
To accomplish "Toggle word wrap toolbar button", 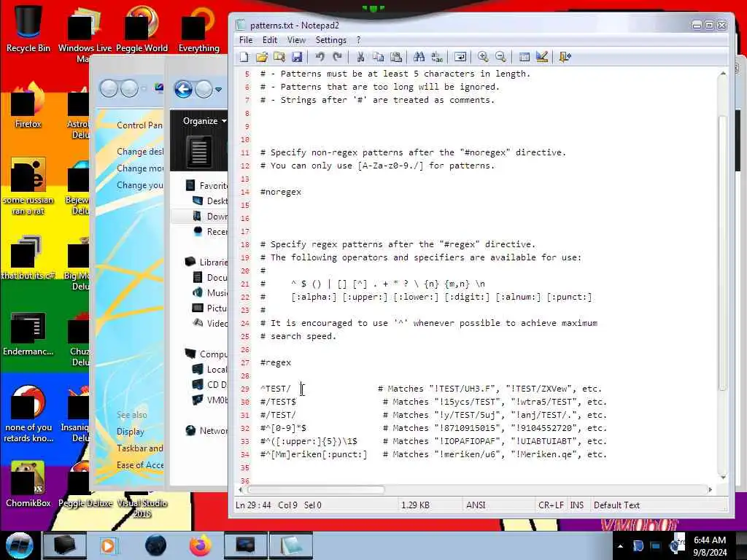I will [x=460, y=57].
